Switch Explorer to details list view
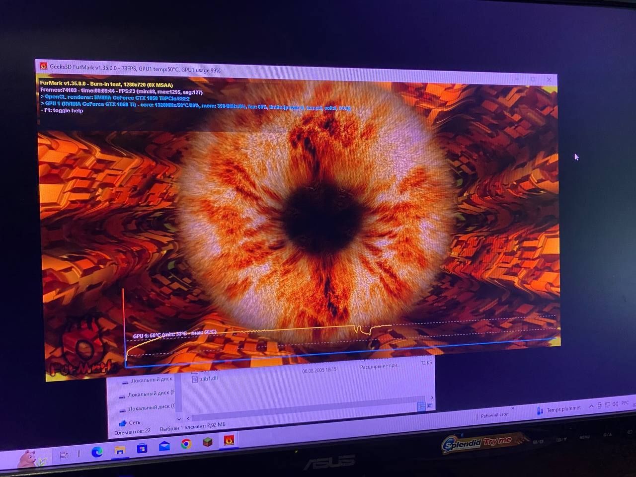 421,406
